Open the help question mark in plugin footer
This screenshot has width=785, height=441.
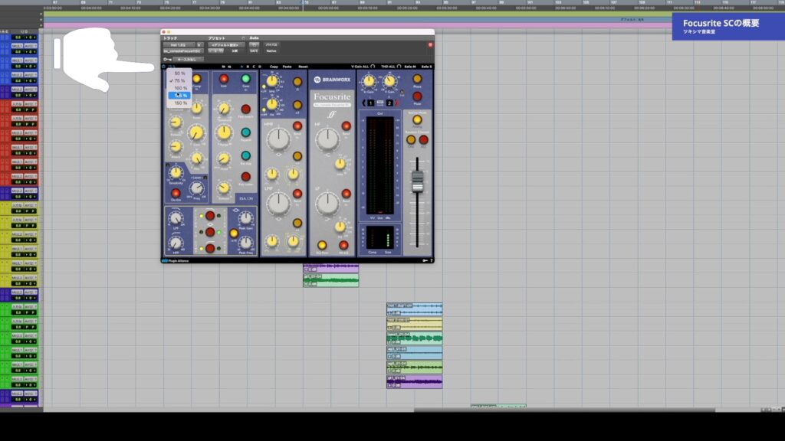(431, 260)
